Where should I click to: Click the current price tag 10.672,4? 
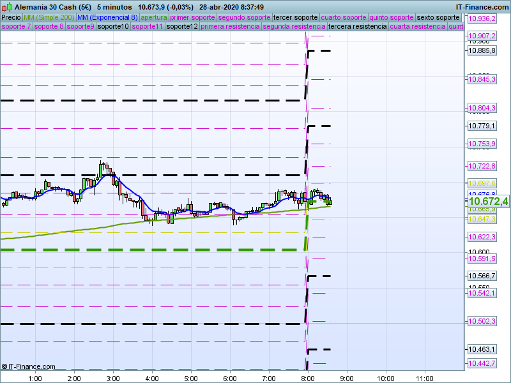pyautogui.click(x=488, y=202)
